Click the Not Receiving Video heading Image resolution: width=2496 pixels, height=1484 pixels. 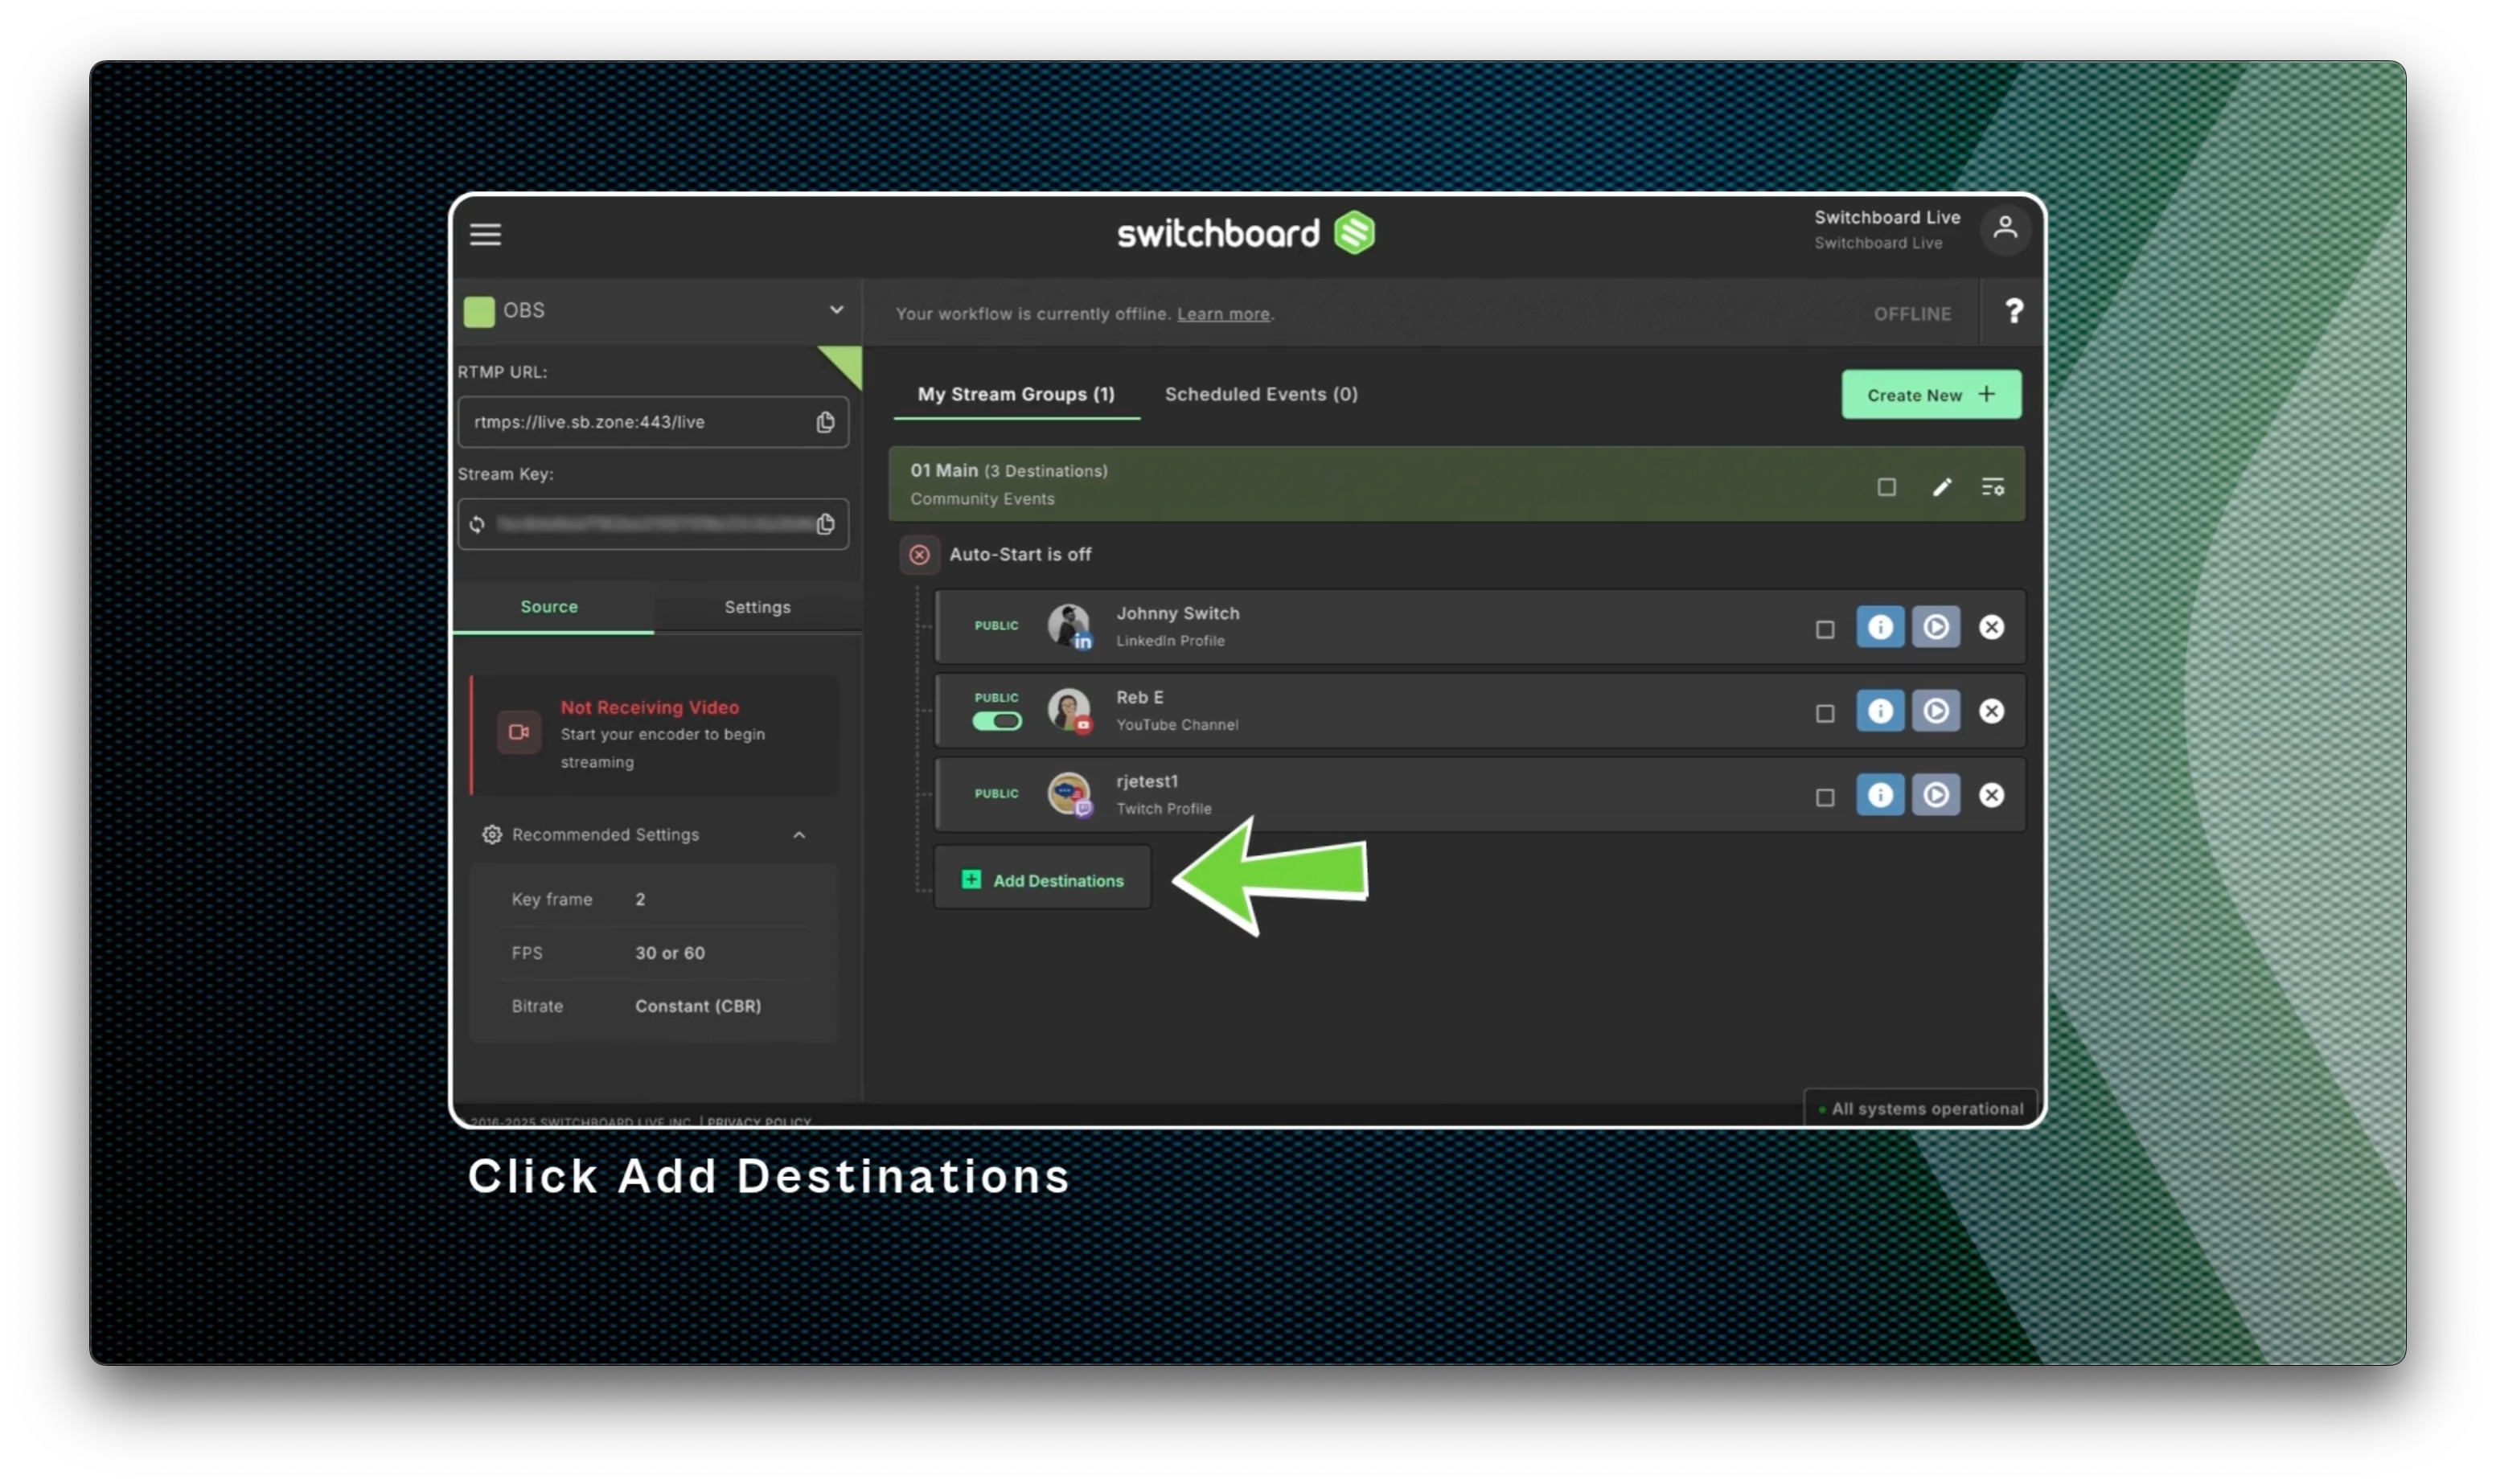pos(649,708)
